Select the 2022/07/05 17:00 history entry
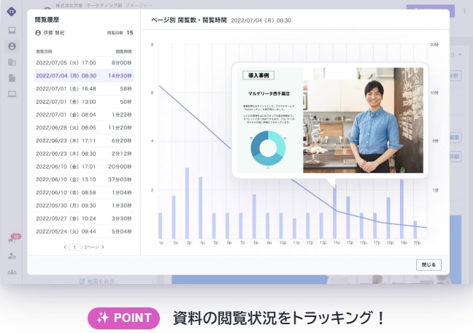Viewport: 473px width, 333px height. click(x=83, y=62)
